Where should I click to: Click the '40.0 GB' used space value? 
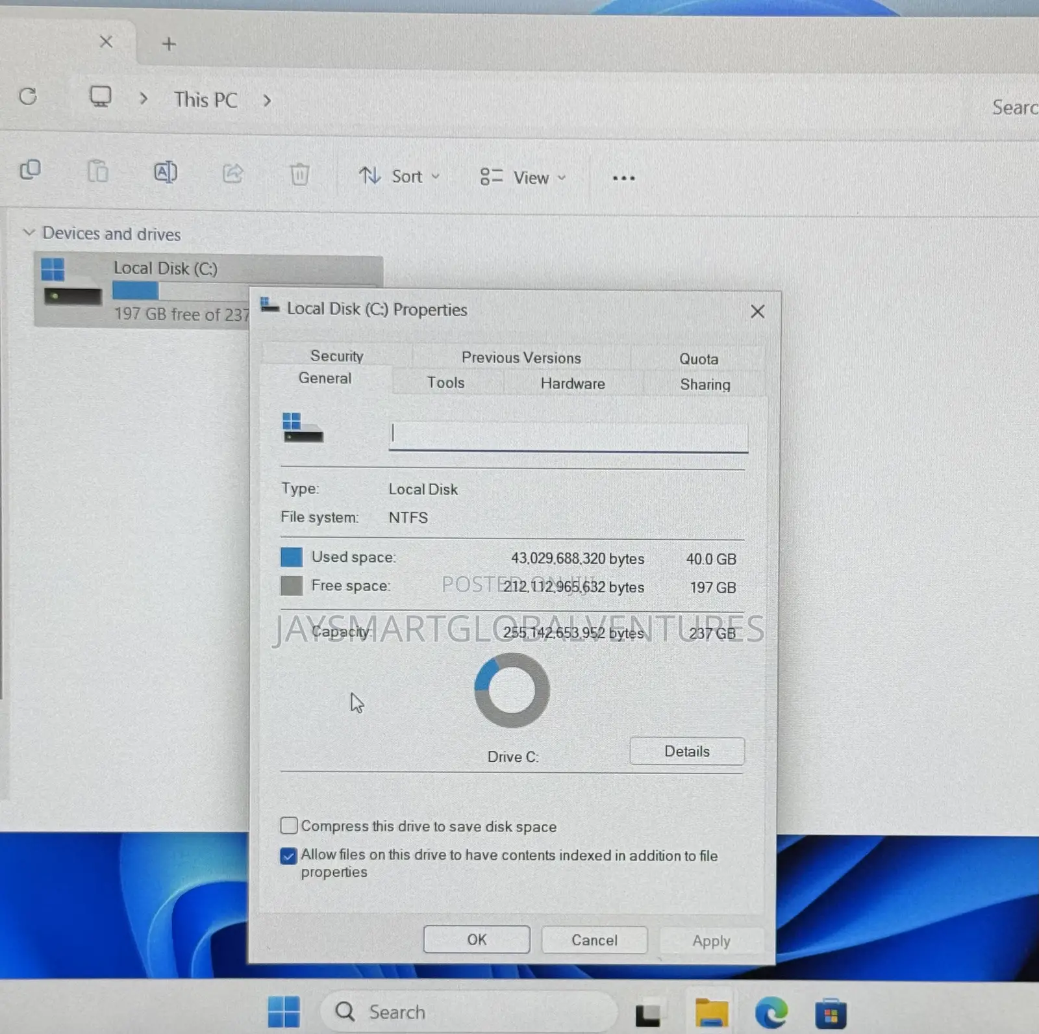tap(711, 559)
